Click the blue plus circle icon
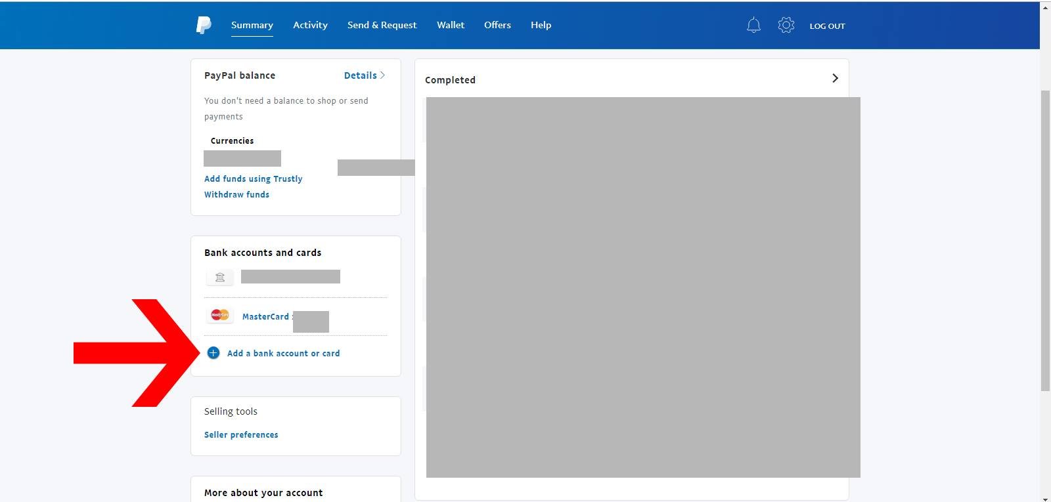This screenshot has height=502, width=1051. pyautogui.click(x=213, y=353)
